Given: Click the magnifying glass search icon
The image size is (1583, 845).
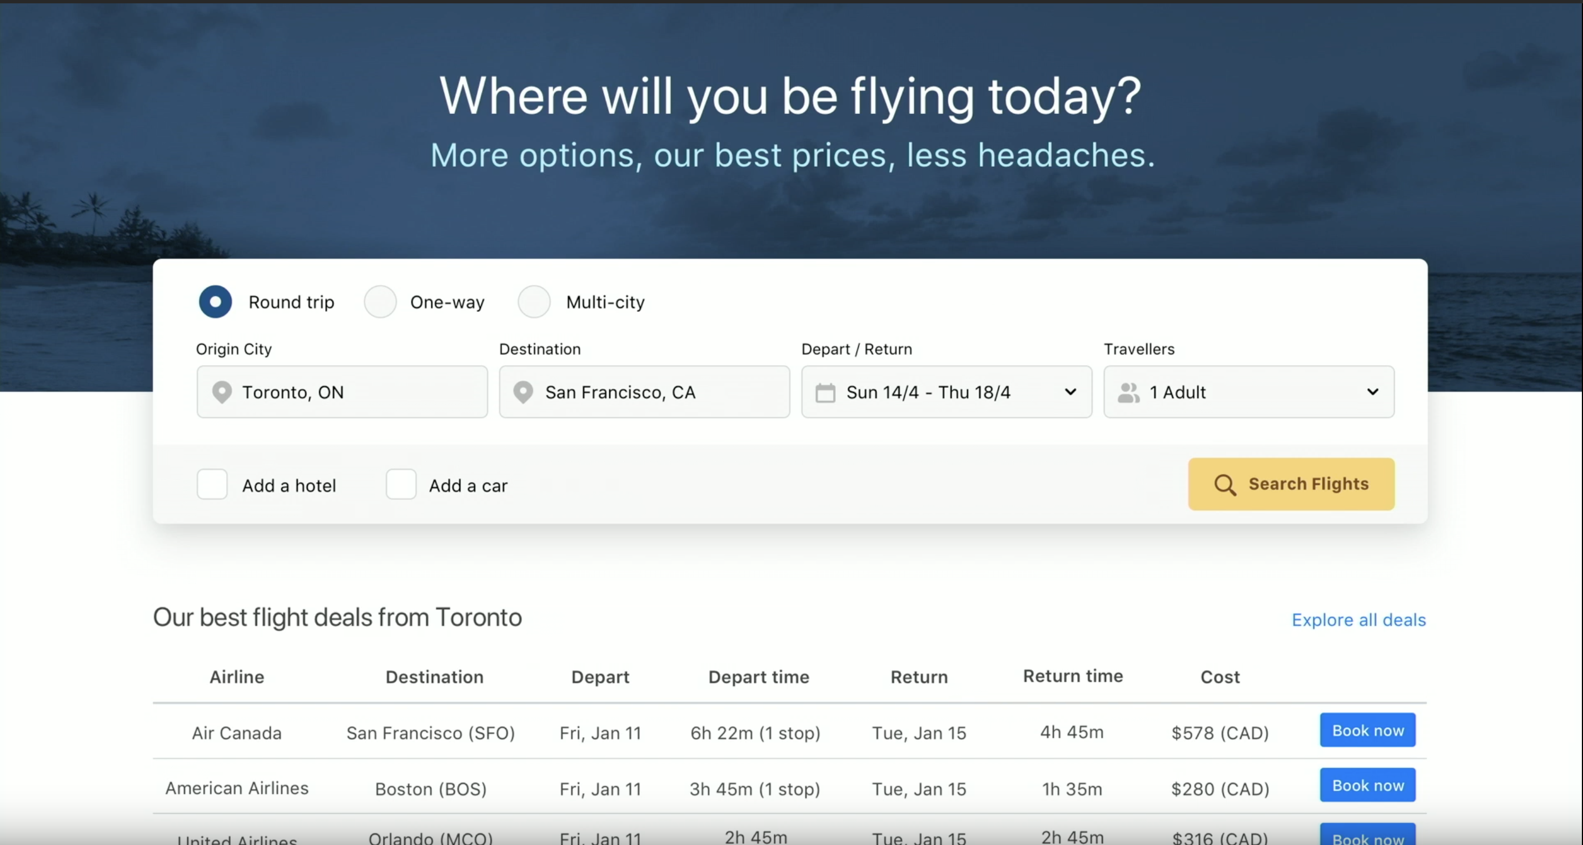Looking at the screenshot, I should pyautogui.click(x=1224, y=485).
